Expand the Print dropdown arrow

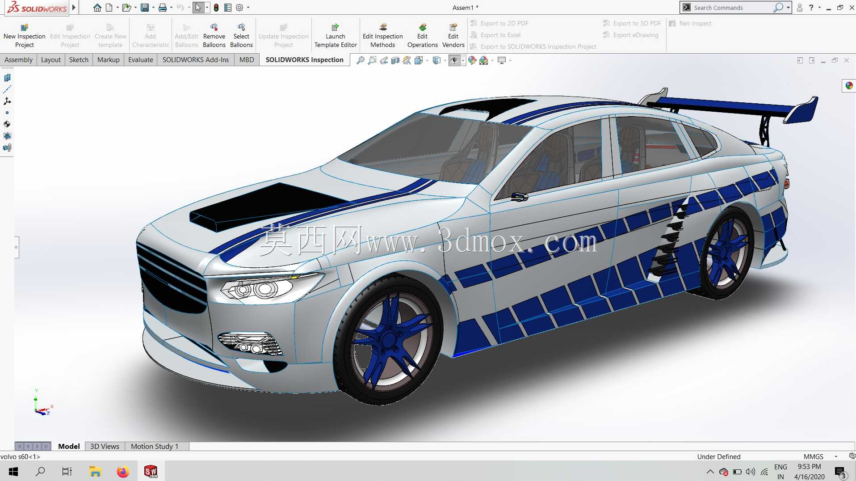click(171, 8)
